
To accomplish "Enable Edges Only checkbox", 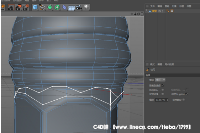I will click(163, 94).
